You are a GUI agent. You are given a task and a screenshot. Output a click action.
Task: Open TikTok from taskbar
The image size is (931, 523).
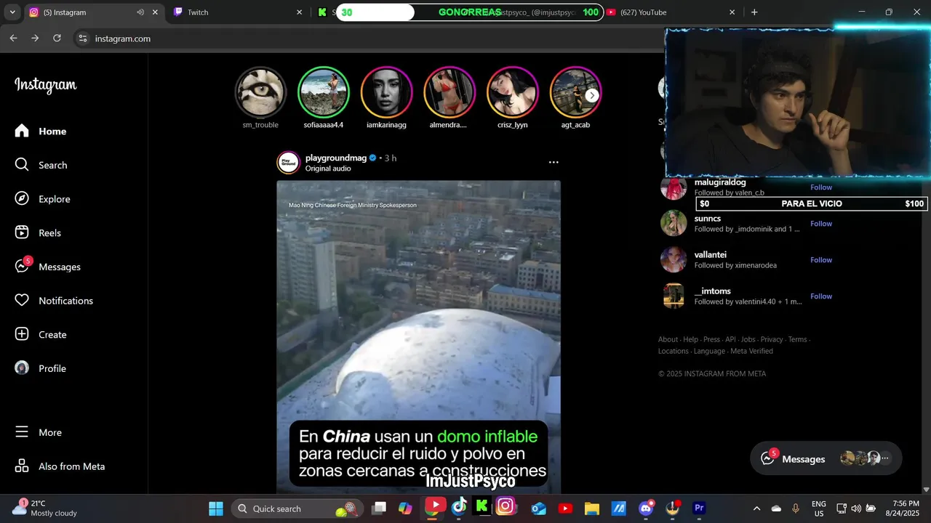tap(459, 507)
